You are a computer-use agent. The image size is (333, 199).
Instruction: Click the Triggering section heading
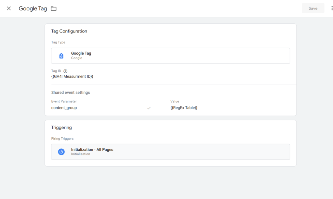pos(61,127)
